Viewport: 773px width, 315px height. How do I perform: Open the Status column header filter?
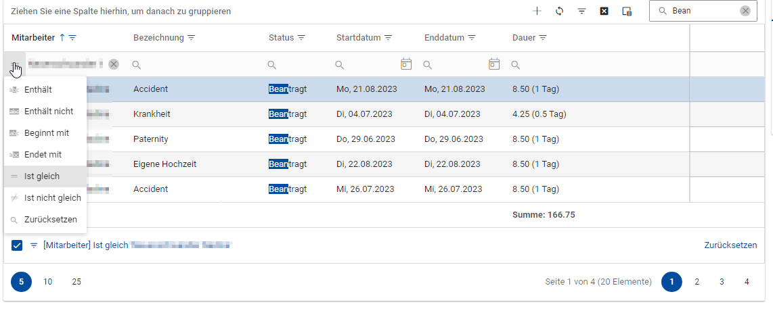point(302,38)
